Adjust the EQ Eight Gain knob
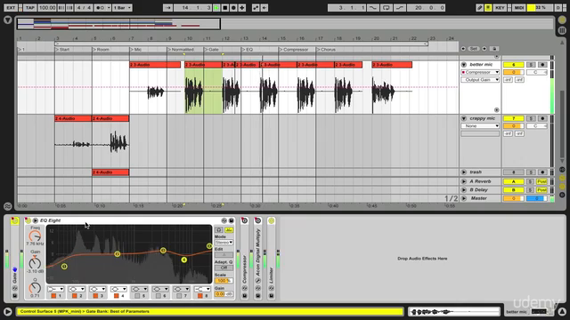570x320 pixels. pyautogui.click(x=35, y=262)
